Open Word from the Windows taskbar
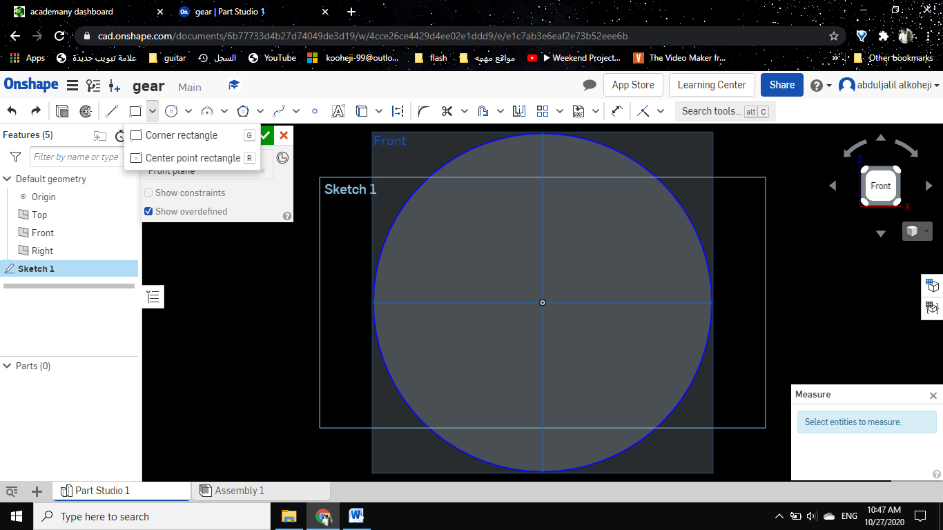 coord(356,516)
